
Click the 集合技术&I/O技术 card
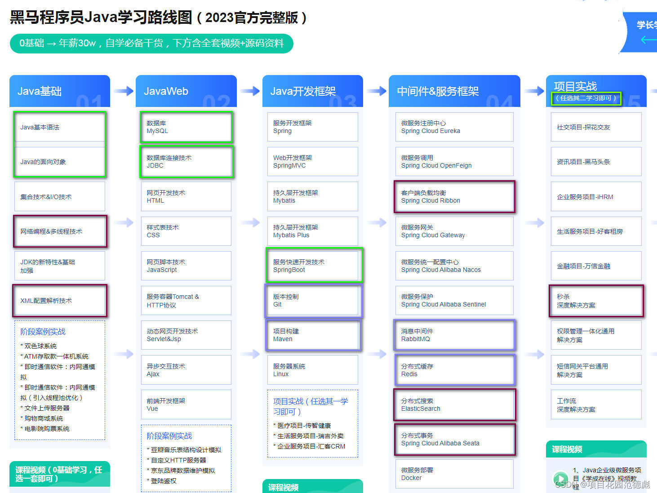point(60,196)
